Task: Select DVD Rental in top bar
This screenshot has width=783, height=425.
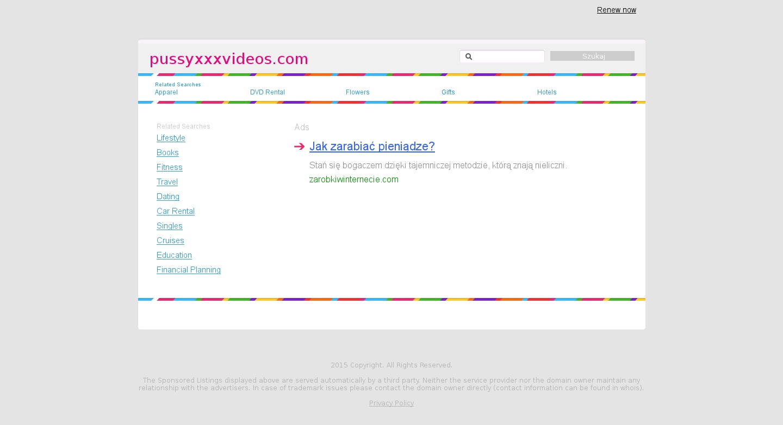Action: pos(267,92)
